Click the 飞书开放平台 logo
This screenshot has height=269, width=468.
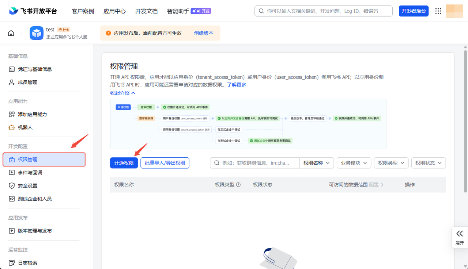[x=33, y=11]
